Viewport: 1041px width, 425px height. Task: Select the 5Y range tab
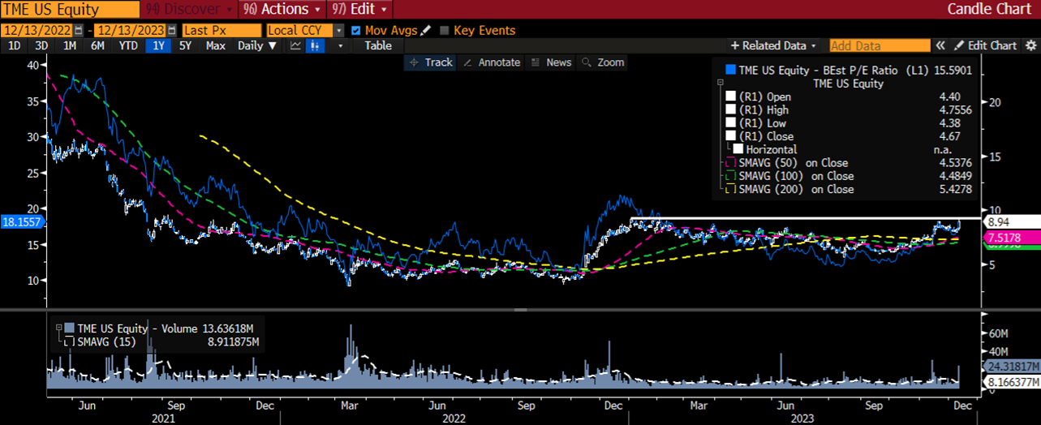[x=186, y=45]
